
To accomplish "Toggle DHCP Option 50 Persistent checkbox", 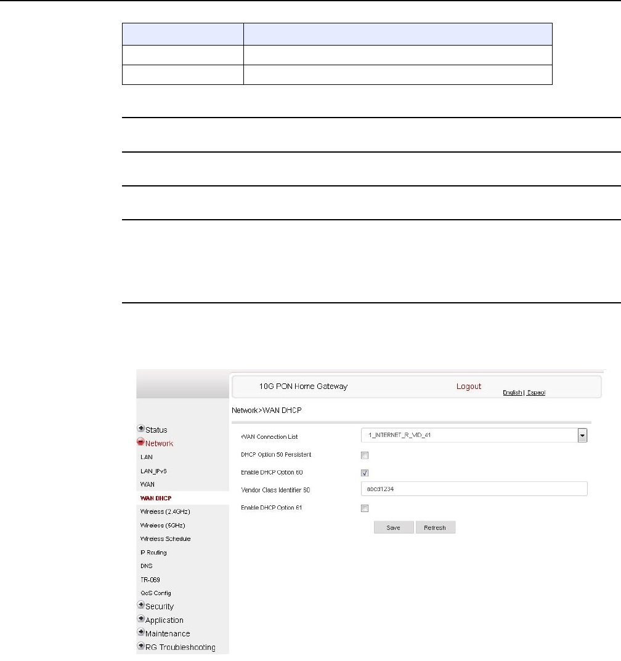I will 365,455.
